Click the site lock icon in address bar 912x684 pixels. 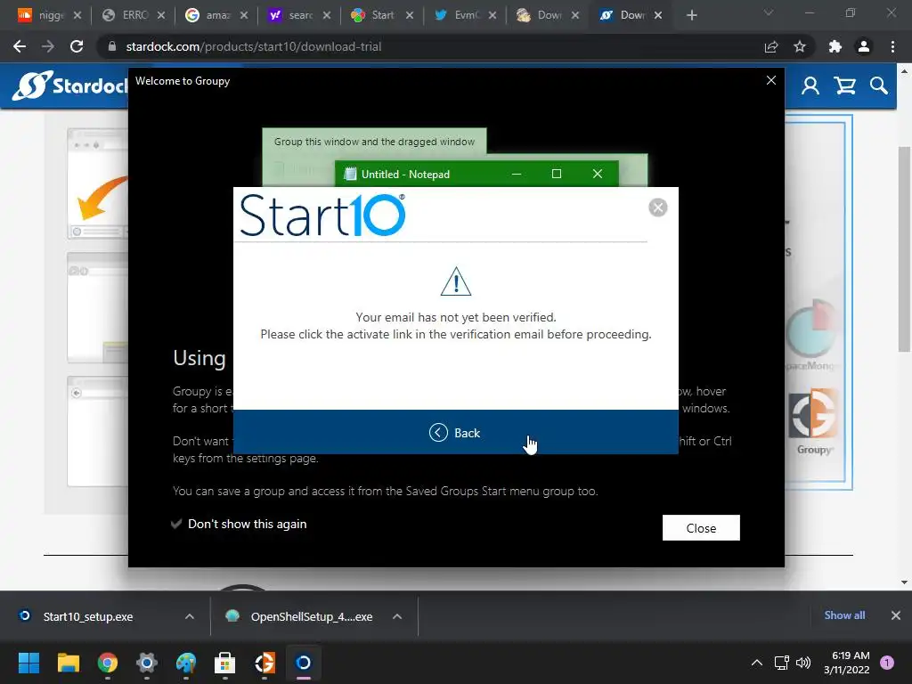tap(112, 46)
